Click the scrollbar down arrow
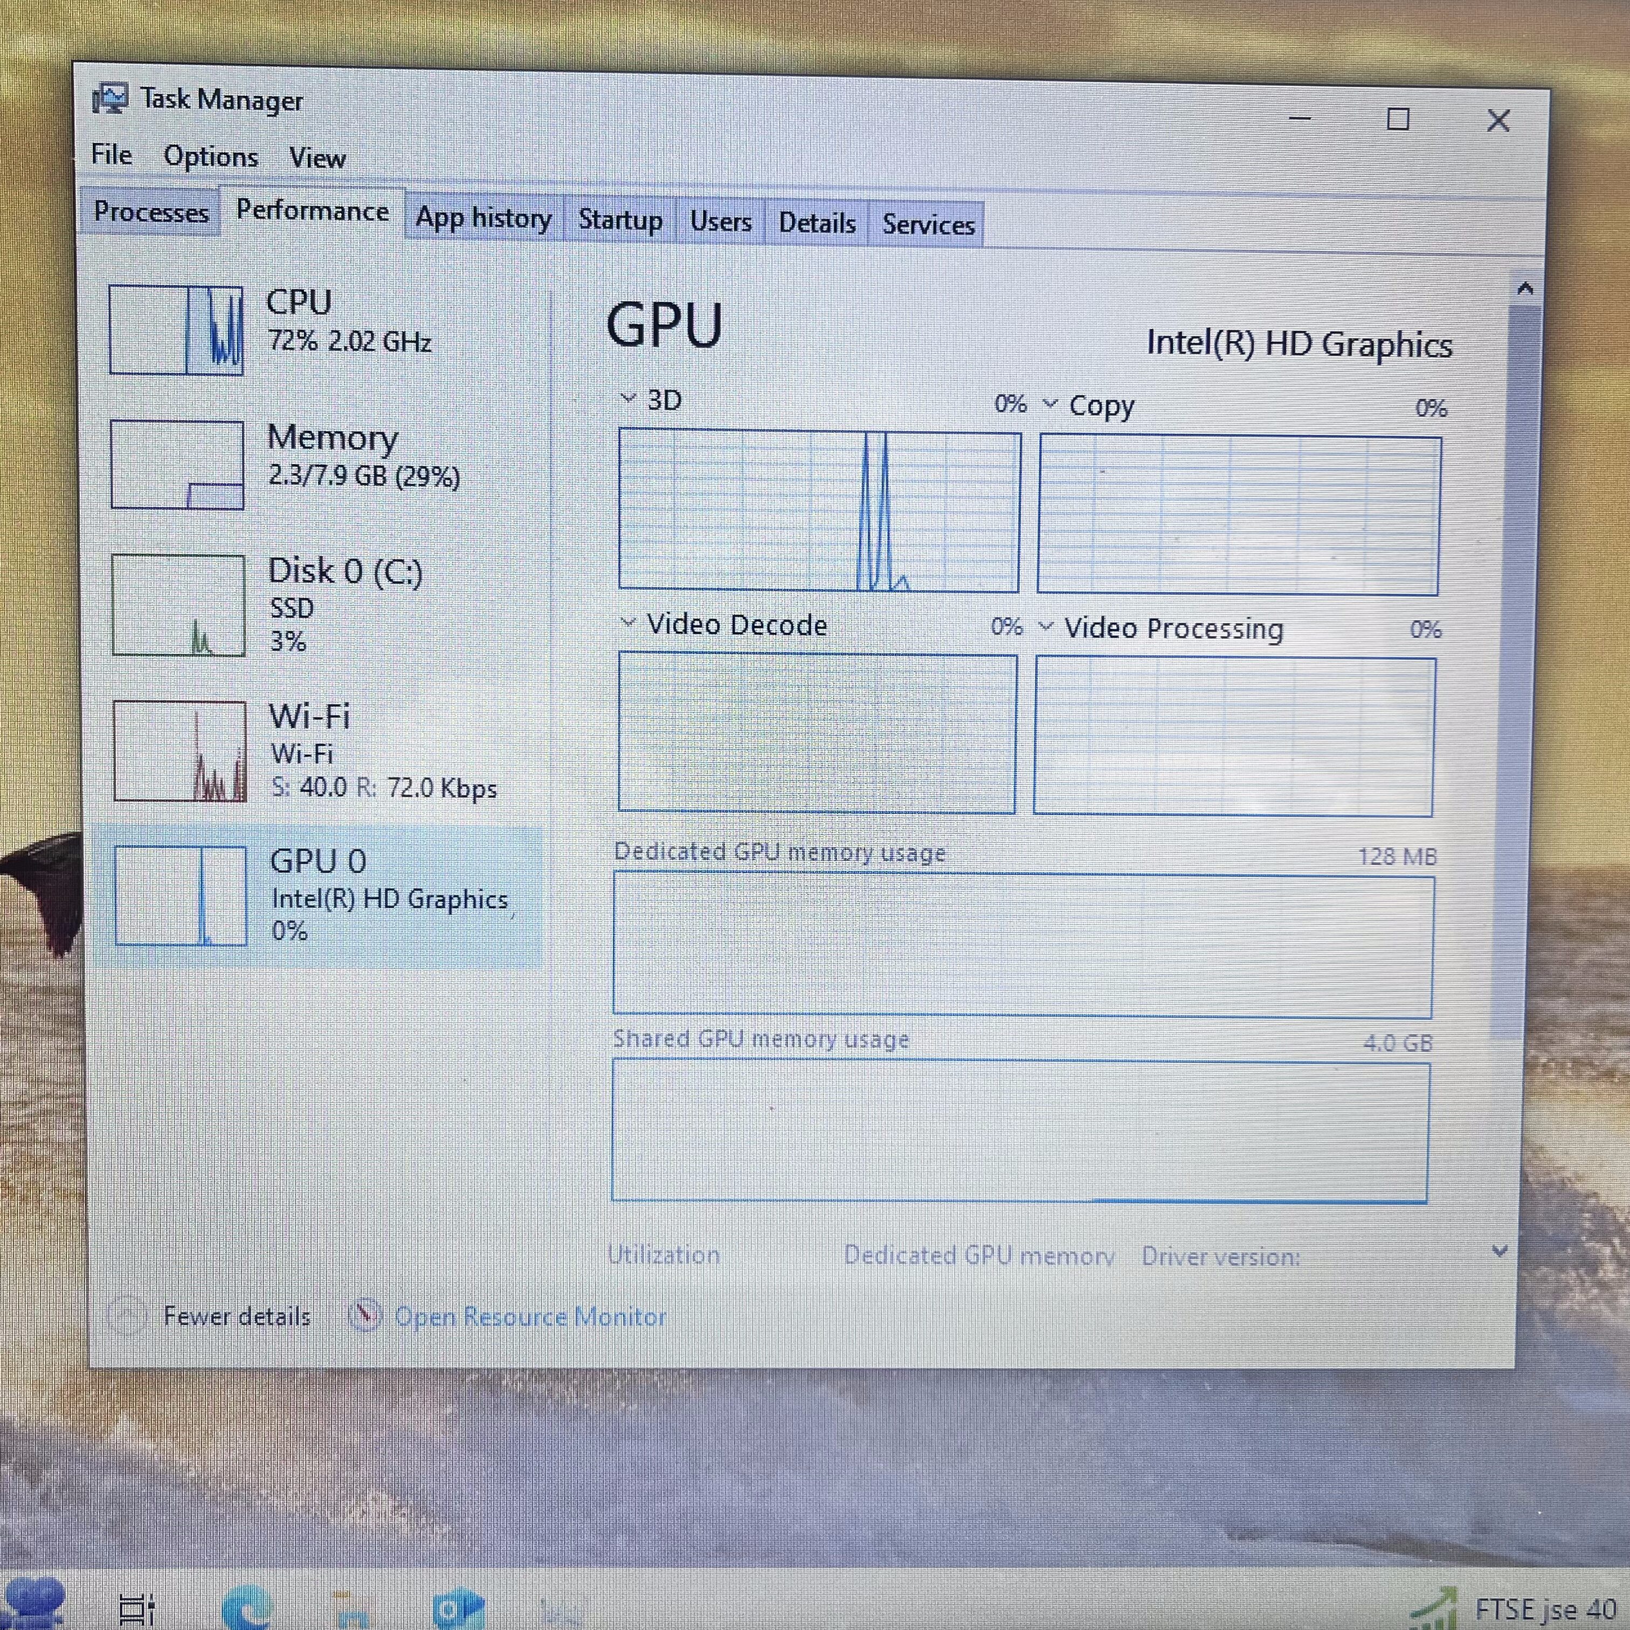The width and height of the screenshot is (1630, 1630). [x=1499, y=1251]
